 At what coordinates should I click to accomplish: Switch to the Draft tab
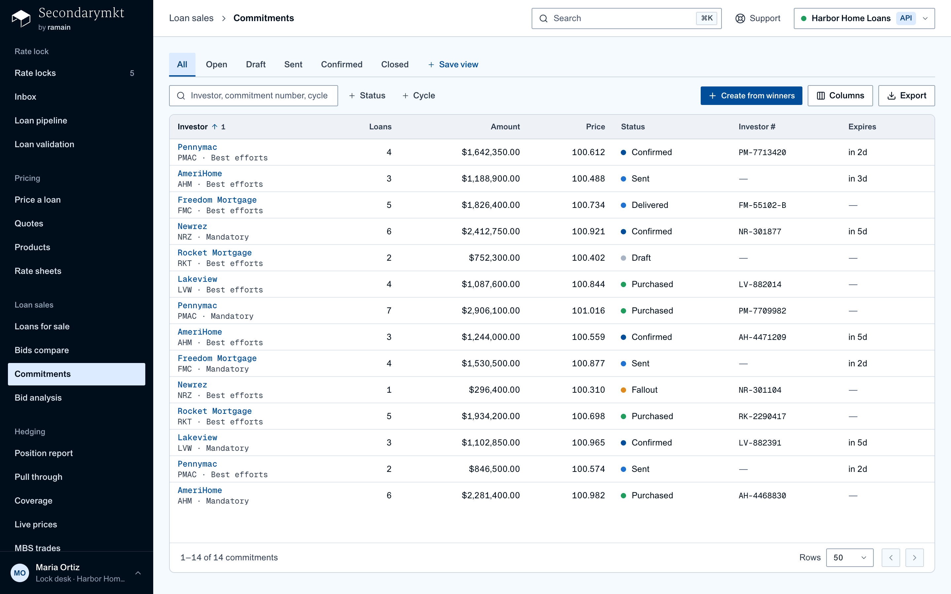pos(256,64)
